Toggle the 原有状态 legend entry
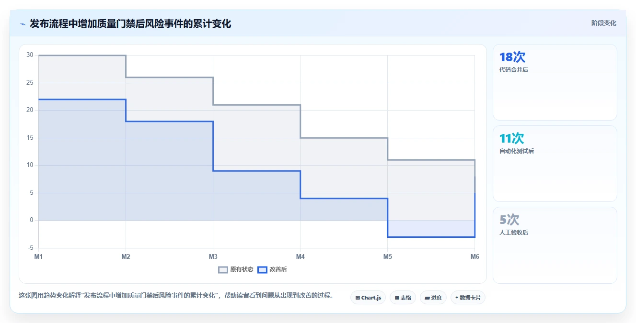The image size is (636, 323). (236, 269)
